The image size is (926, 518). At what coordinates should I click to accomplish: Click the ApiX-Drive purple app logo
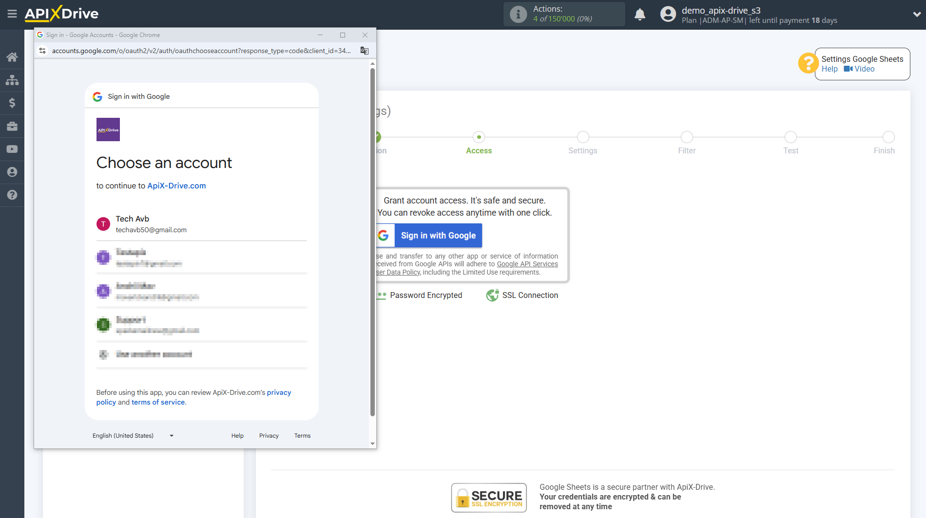click(x=108, y=129)
